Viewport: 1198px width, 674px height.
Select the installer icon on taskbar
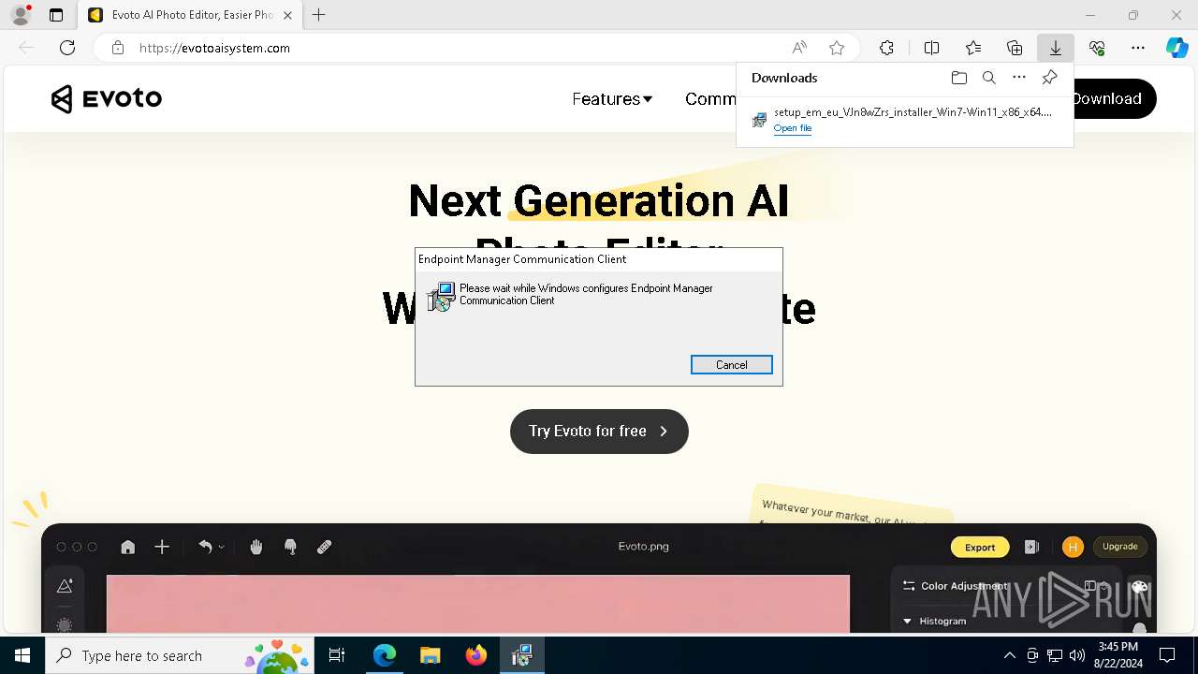click(x=521, y=656)
